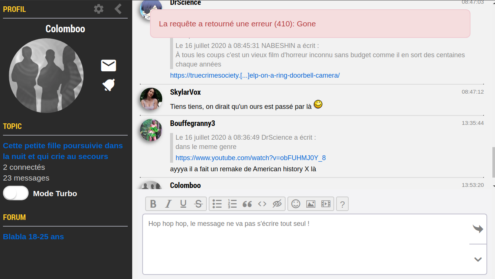The image size is (495, 279).
Task: Click the 13:35:44 timestamp on Bouffegranny3's message
Action: 473,123
